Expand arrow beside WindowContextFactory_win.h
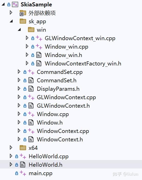The width and height of the screenshot is (142, 180). [x=27, y=63]
